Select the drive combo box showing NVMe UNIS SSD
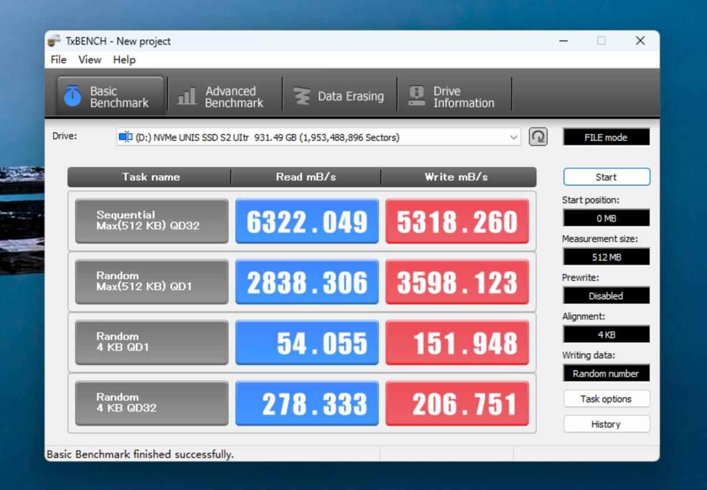 (x=319, y=137)
